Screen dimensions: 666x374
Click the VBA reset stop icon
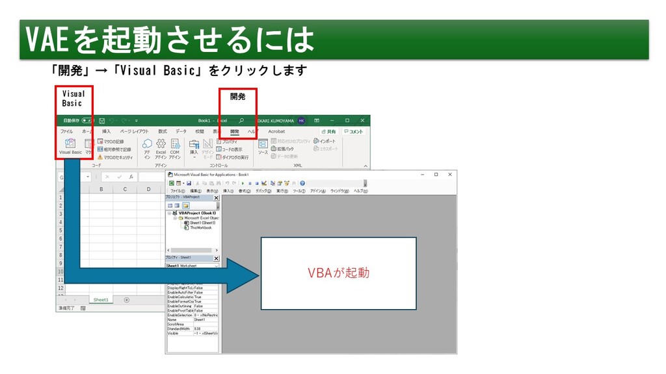coord(256,183)
